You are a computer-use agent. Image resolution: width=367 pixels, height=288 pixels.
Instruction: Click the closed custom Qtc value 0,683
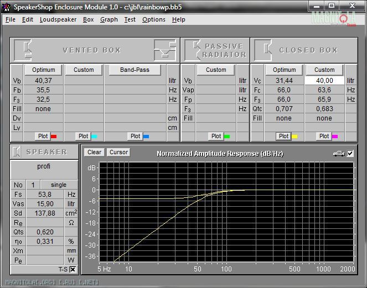coord(324,109)
